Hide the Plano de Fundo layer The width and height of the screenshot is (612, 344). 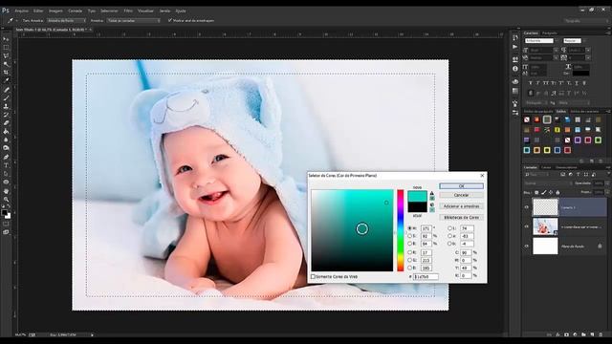pyautogui.click(x=527, y=247)
